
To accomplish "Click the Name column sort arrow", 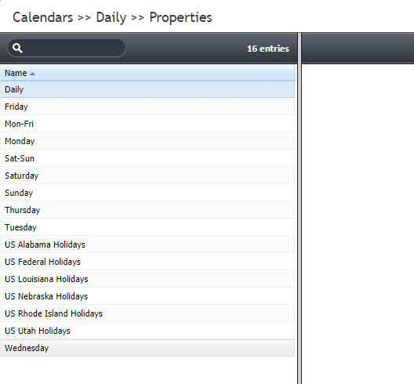I will coord(32,74).
